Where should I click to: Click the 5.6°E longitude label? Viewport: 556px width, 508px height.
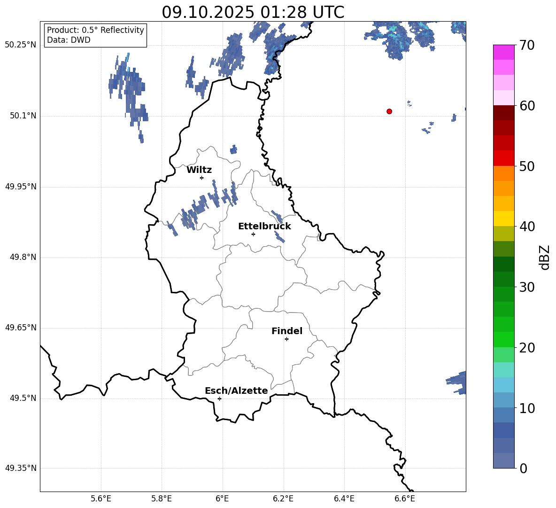pos(101,499)
